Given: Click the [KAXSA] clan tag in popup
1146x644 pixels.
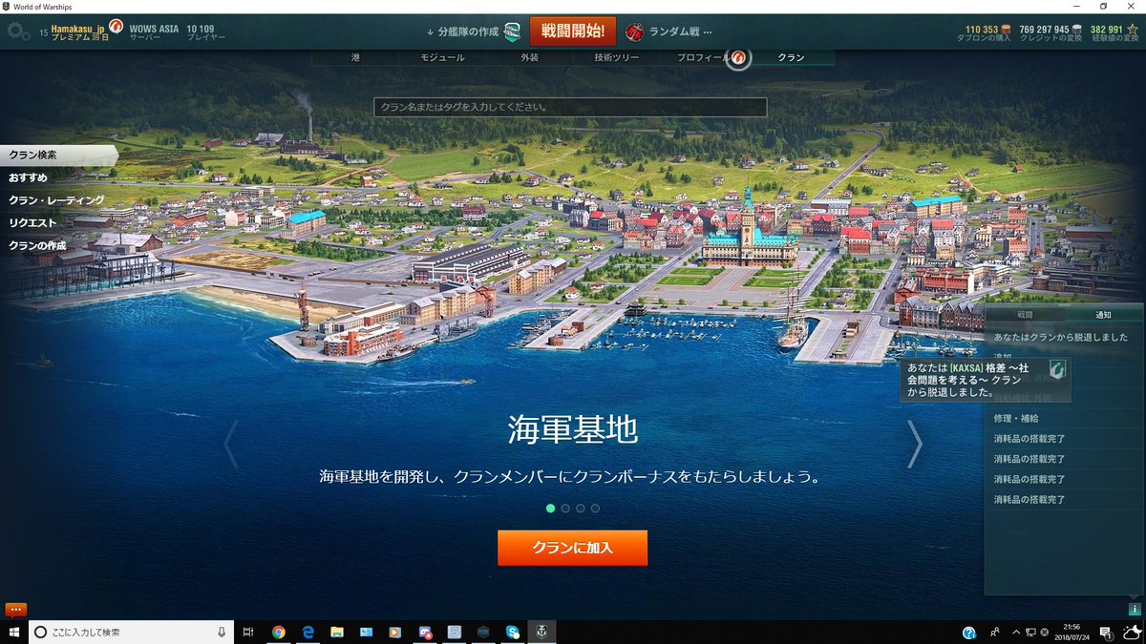Looking at the screenshot, I should (968, 367).
